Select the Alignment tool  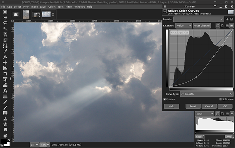[x=5, y=68]
